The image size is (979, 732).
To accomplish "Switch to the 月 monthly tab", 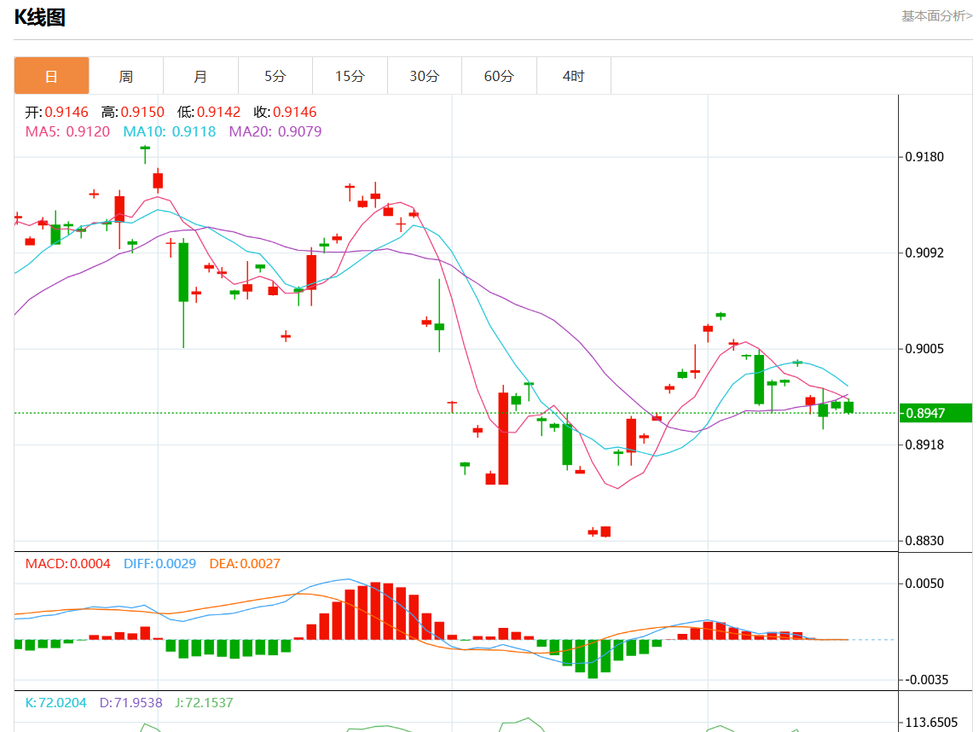I will [x=200, y=76].
